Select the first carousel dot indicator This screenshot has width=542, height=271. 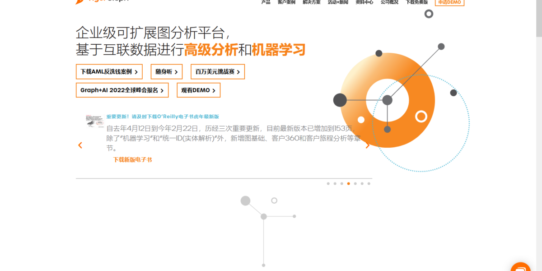tap(328, 183)
